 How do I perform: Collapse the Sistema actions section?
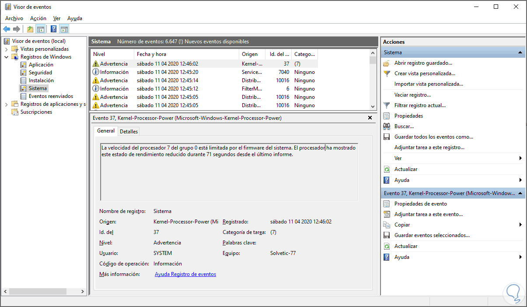520,52
